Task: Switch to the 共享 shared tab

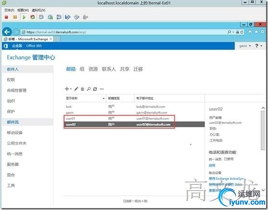Action: (124, 69)
